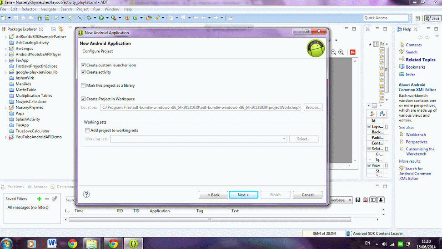Check Mark this project as a library
This screenshot has width=442, height=249.
(83, 85)
